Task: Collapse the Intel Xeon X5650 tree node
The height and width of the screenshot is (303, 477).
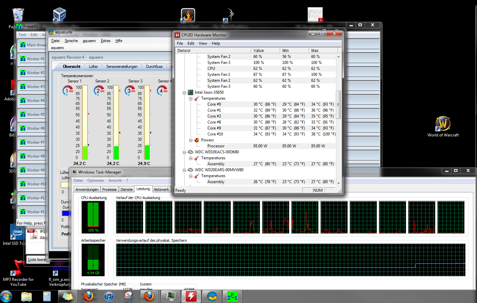Action: point(185,93)
